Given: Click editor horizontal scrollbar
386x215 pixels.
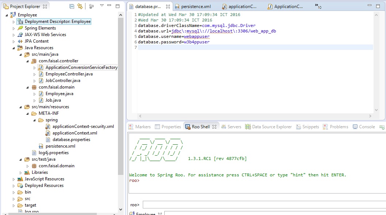Looking at the screenshot, I should [x=255, y=116].
